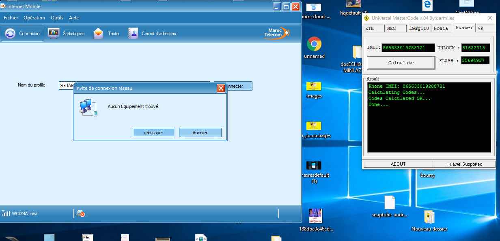
Task: Open the 'images' desktop file
Action: (x=314, y=90)
